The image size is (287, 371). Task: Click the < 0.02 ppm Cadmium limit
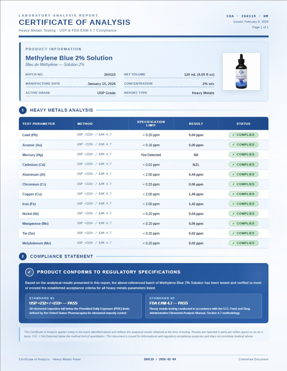tap(151, 165)
